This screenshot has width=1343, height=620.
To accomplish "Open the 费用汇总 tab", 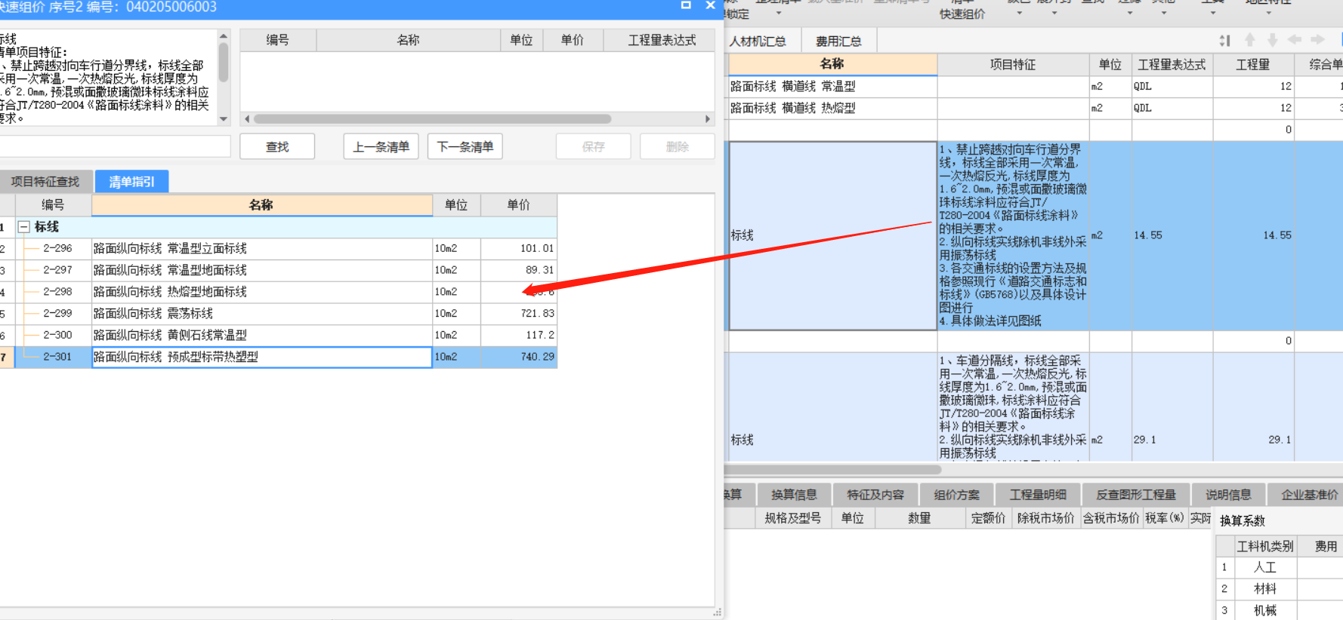I will pos(838,41).
